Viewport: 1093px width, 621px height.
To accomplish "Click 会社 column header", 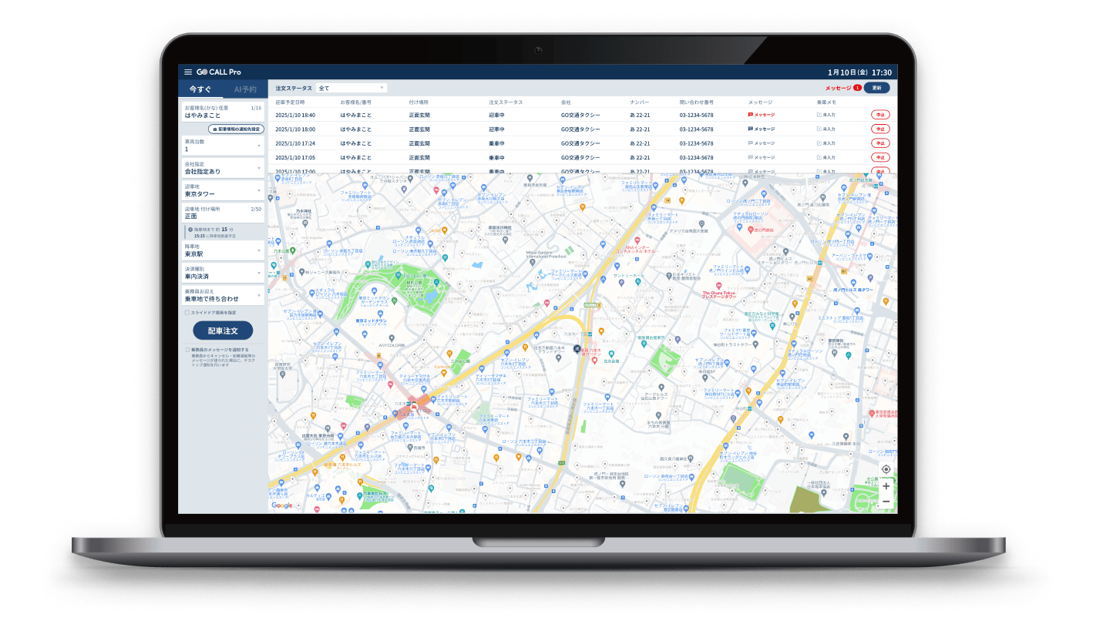I will (x=566, y=102).
